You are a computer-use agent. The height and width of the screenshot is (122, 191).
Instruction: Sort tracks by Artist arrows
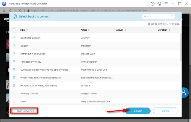pos(89,30)
